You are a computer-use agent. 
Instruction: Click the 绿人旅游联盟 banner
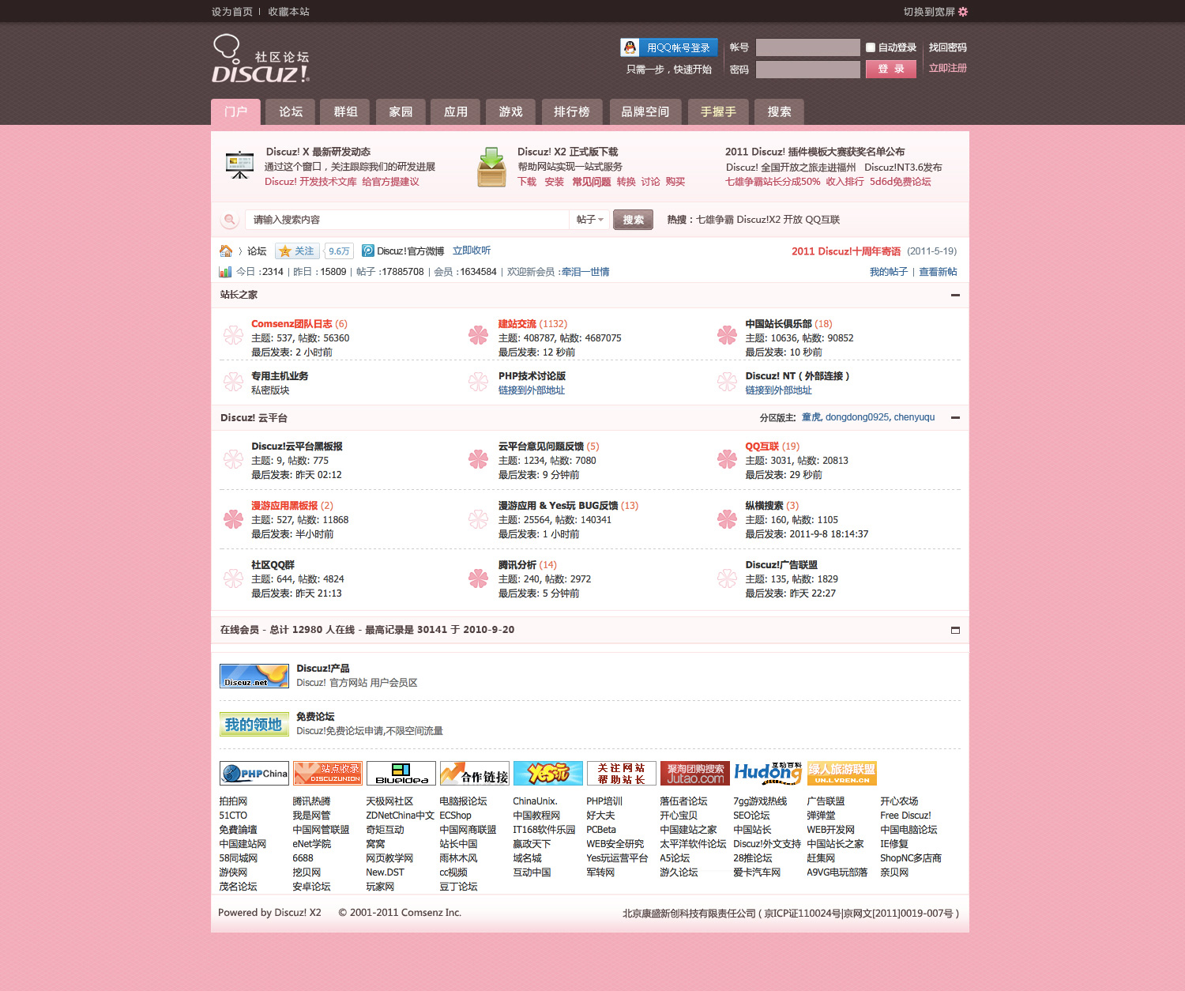point(841,774)
